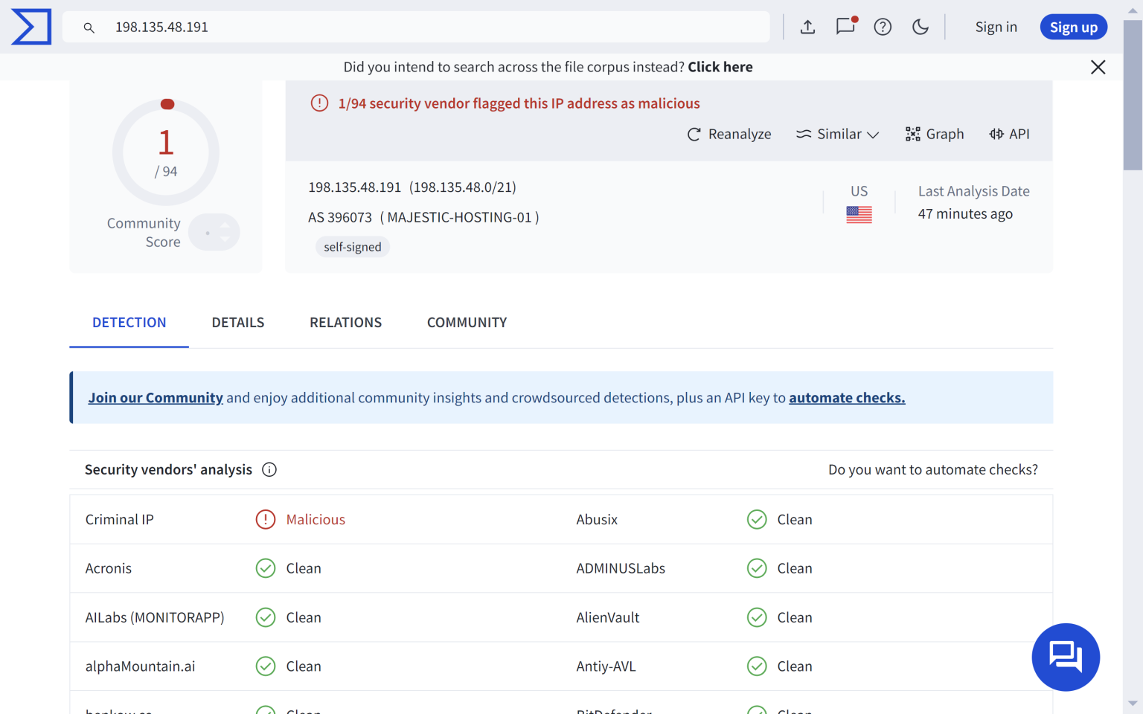The image size is (1143, 714).
Task: Open the Join our Community link
Action: [x=156, y=397]
